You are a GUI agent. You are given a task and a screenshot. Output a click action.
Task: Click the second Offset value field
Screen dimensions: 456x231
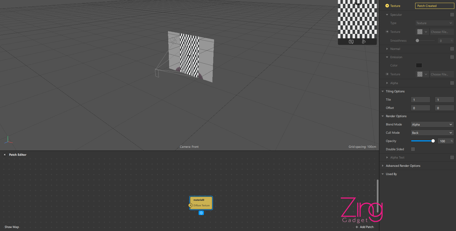point(444,108)
